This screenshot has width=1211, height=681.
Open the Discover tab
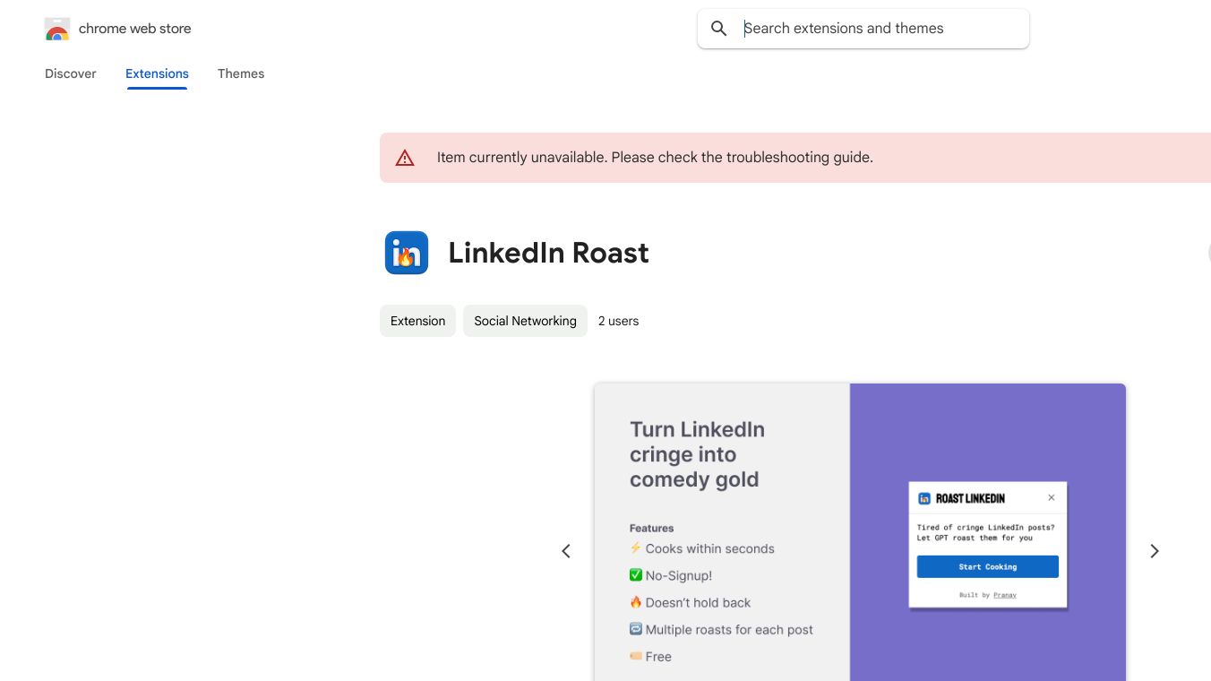[71, 73]
